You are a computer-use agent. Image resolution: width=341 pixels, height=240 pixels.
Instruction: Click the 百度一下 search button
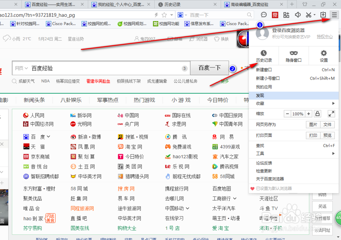[209, 68]
